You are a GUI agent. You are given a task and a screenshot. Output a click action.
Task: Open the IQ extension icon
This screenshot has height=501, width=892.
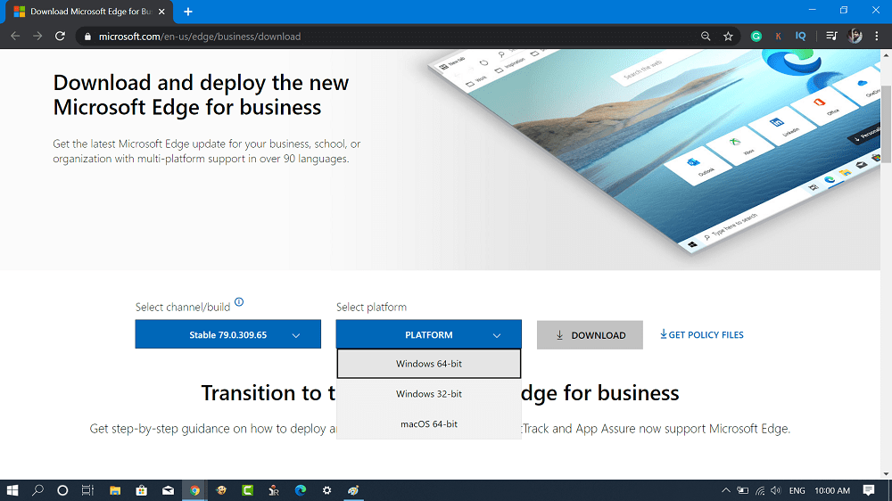click(x=800, y=37)
